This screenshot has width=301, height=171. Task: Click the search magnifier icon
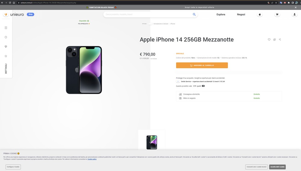coord(194,14)
